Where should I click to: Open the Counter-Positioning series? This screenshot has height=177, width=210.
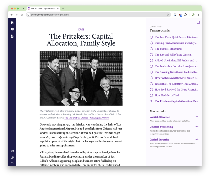(x=161, y=127)
